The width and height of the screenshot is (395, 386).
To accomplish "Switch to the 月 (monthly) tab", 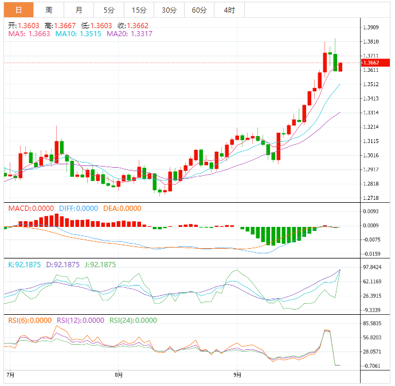I will (x=79, y=10).
